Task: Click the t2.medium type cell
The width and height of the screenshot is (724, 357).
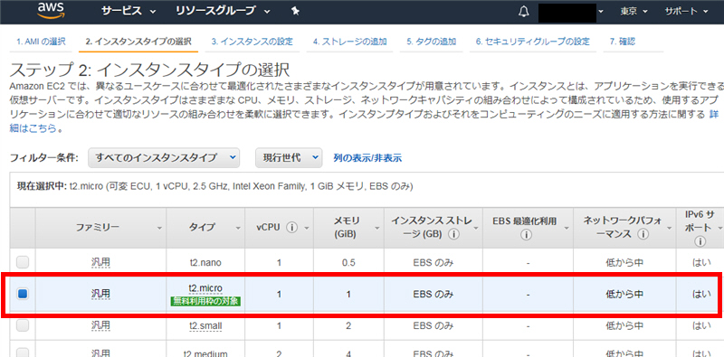Action: pyautogui.click(x=205, y=353)
